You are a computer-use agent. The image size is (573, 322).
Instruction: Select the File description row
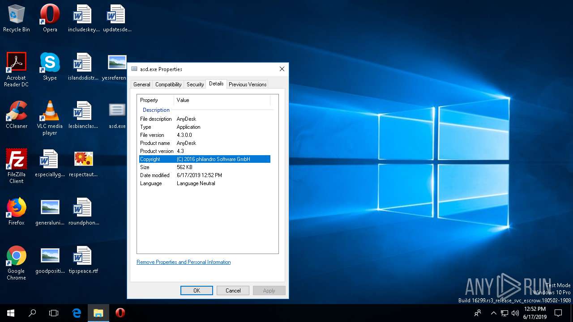point(205,119)
